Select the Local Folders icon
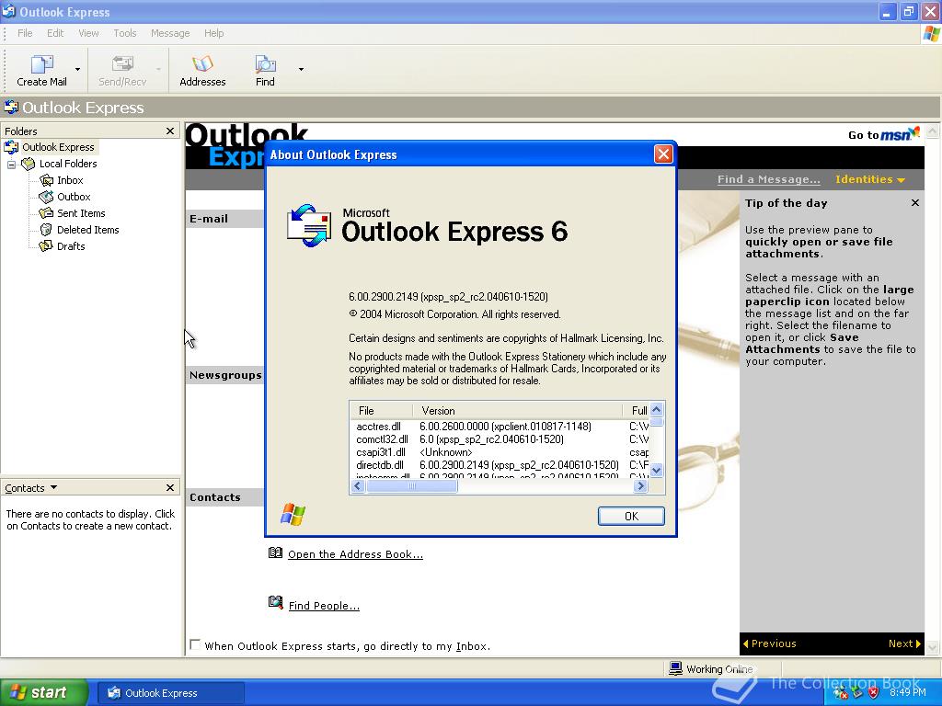Image resolution: width=942 pixels, height=706 pixels. [29, 164]
